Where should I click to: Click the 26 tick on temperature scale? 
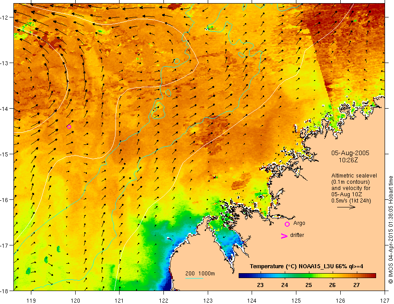click(332, 285)
